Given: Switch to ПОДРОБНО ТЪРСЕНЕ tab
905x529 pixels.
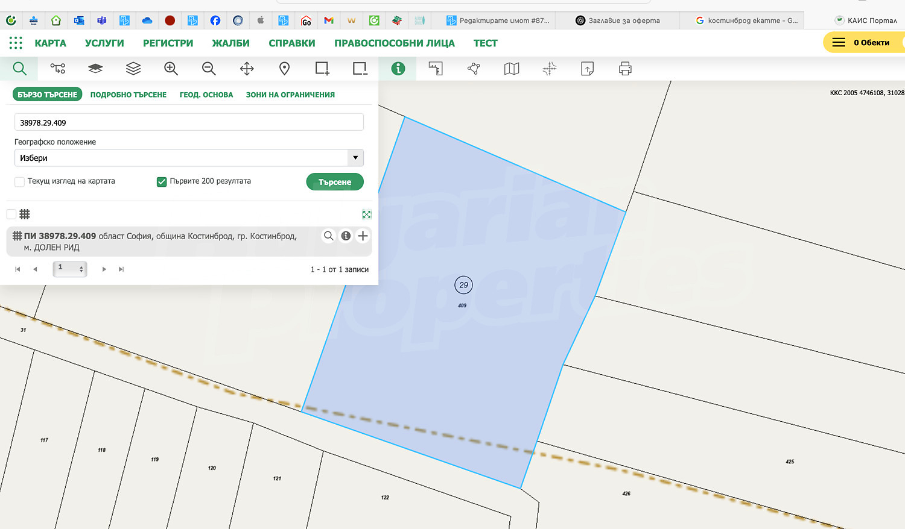Looking at the screenshot, I should (129, 95).
